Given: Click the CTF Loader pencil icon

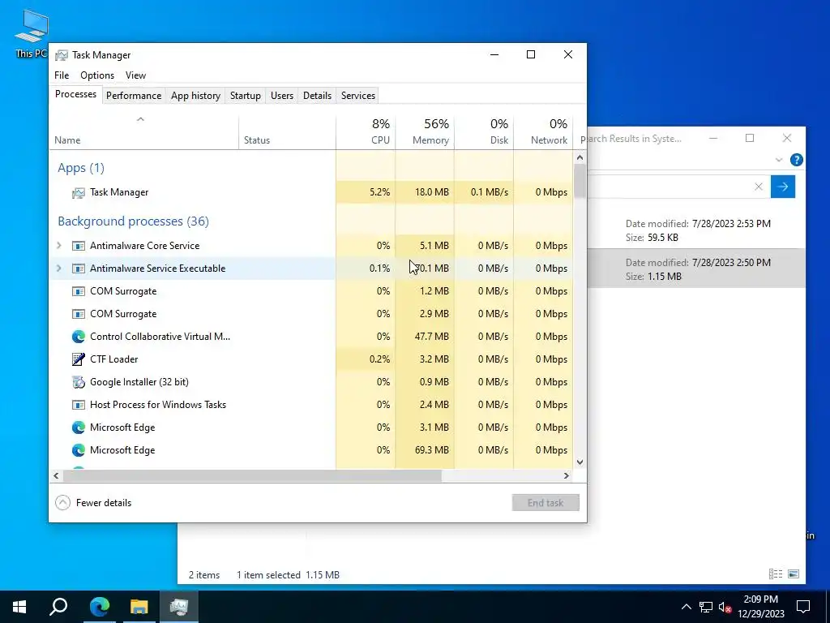Looking at the screenshot, I should pyautogui.click(x=79, y=359).
